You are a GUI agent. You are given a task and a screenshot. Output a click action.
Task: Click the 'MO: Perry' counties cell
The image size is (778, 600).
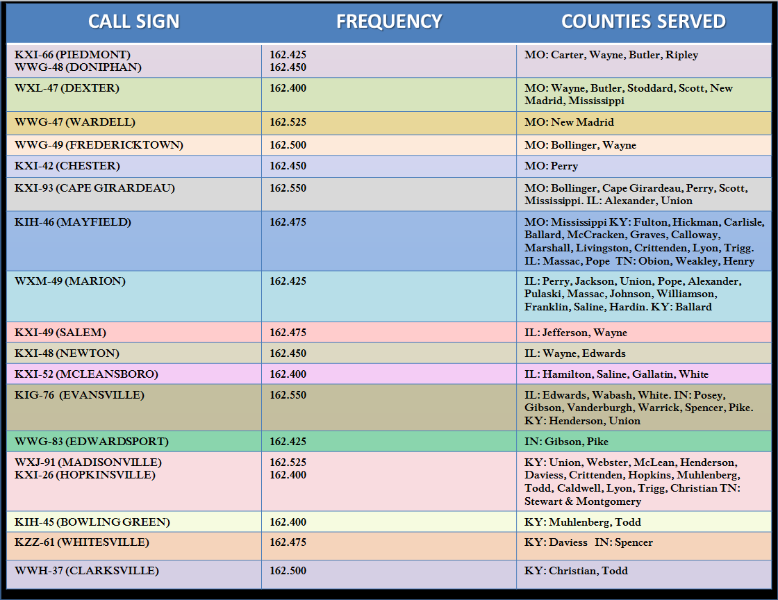tap(552, 166)
